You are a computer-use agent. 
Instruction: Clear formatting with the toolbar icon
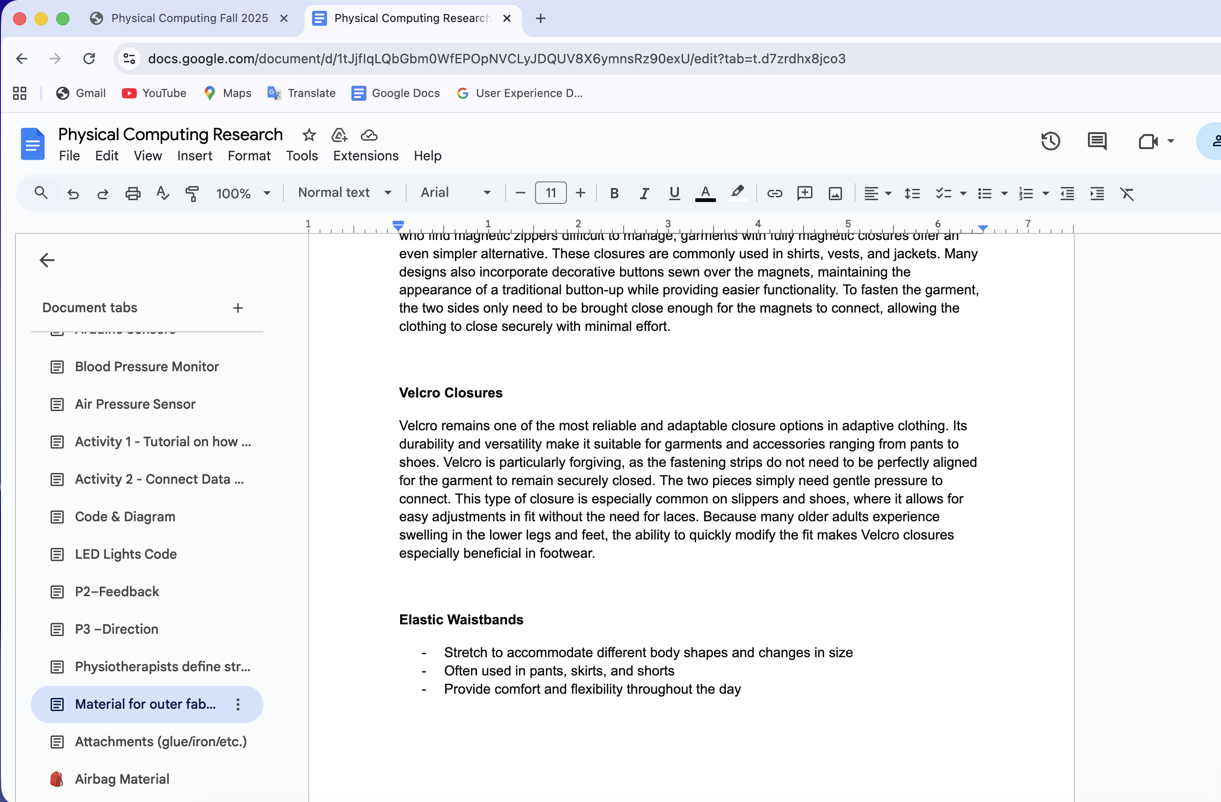pos(1127,194)
